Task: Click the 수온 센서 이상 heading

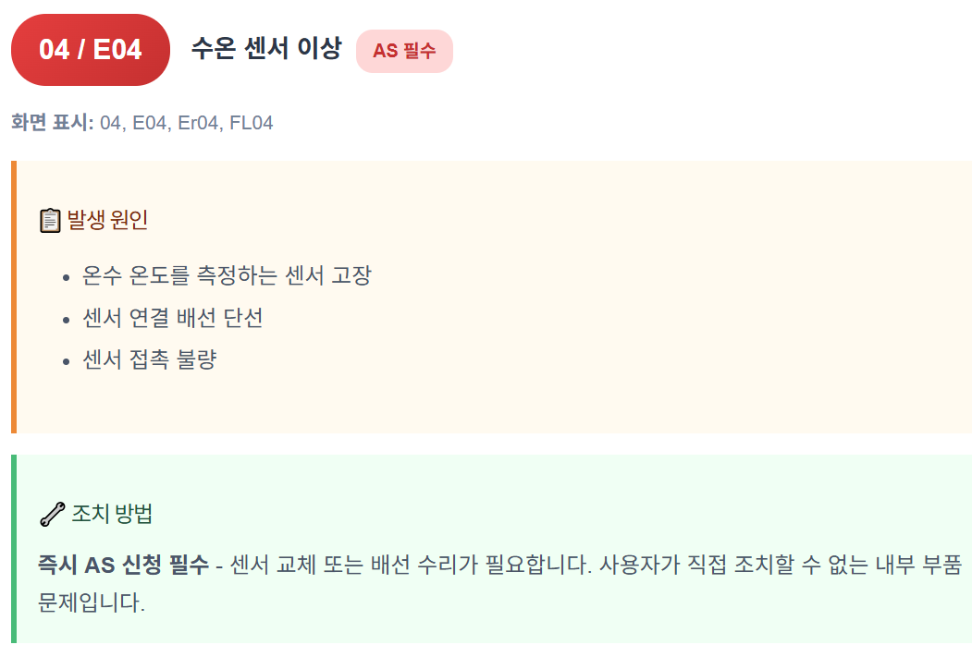Action: [266, 48]
